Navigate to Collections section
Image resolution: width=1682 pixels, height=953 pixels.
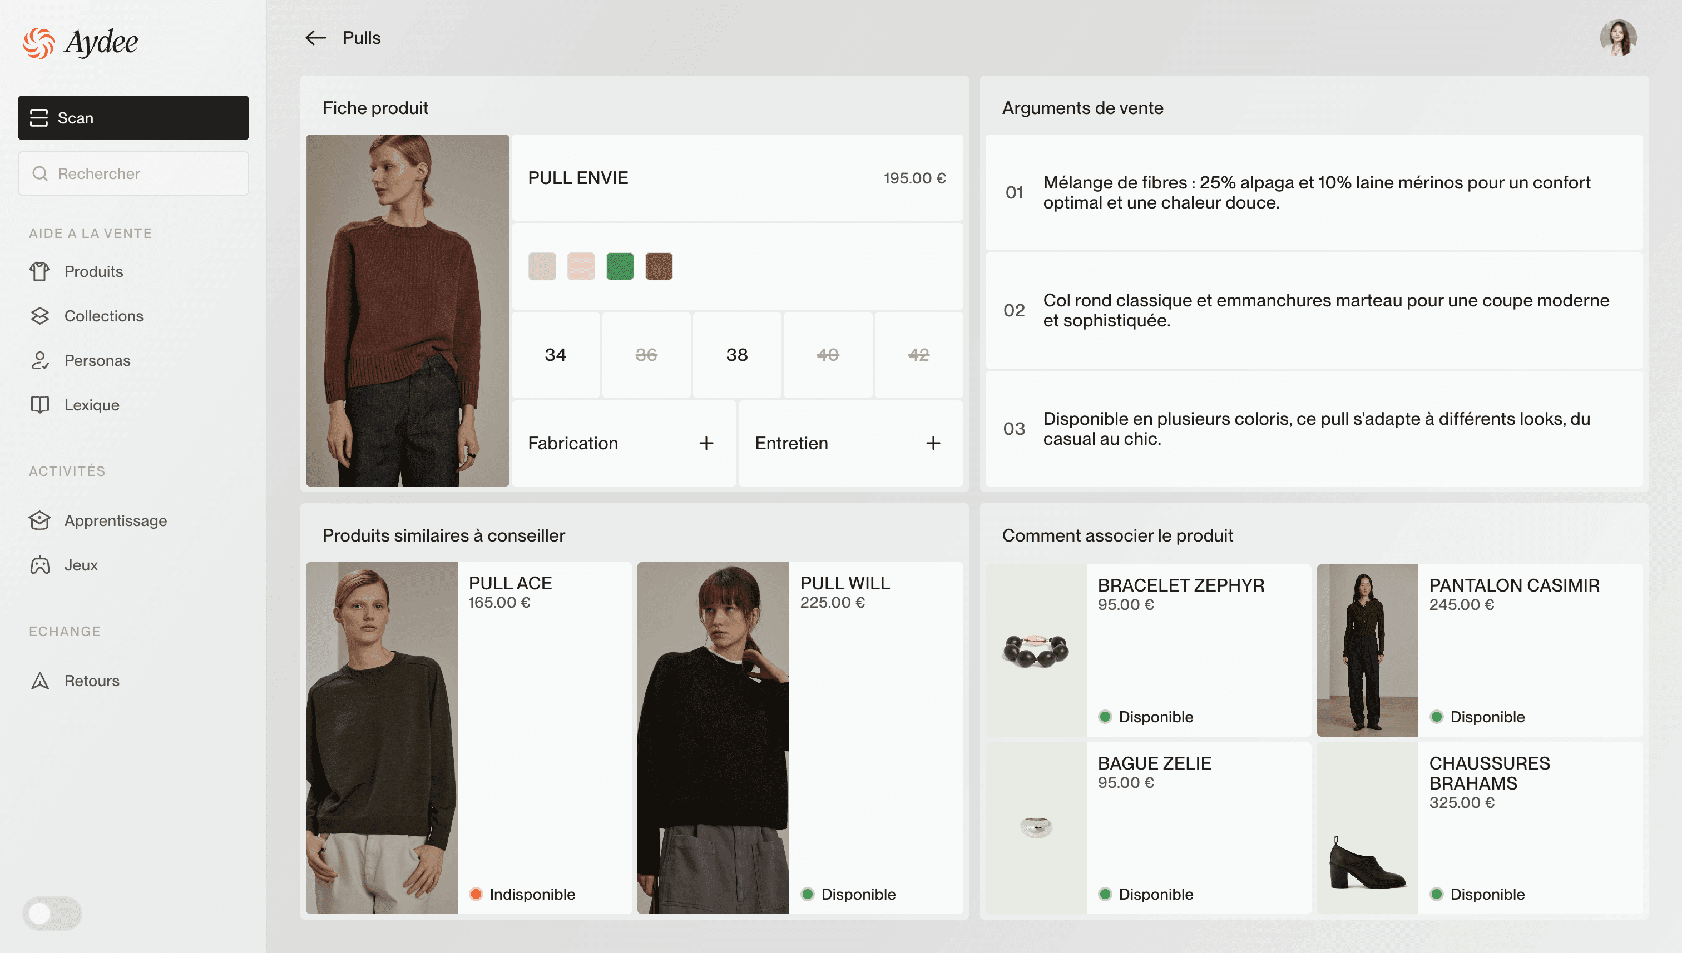pyautogui.click(x=104, y=315)
